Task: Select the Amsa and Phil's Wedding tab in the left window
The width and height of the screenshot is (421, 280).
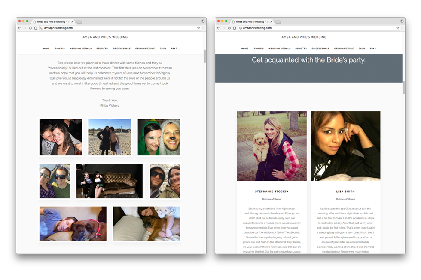Action: [x=53, y=22]
